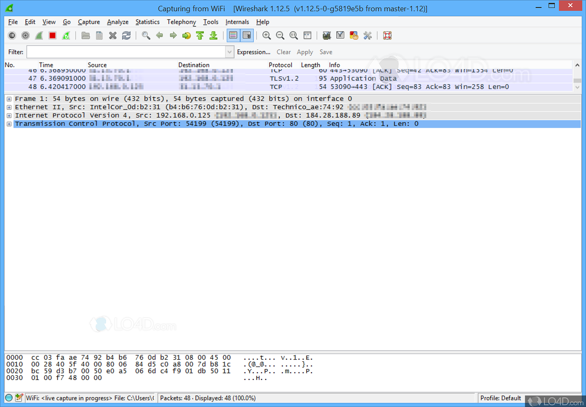Expand the Transmission Control Protocol detail row

pos(9,123)
